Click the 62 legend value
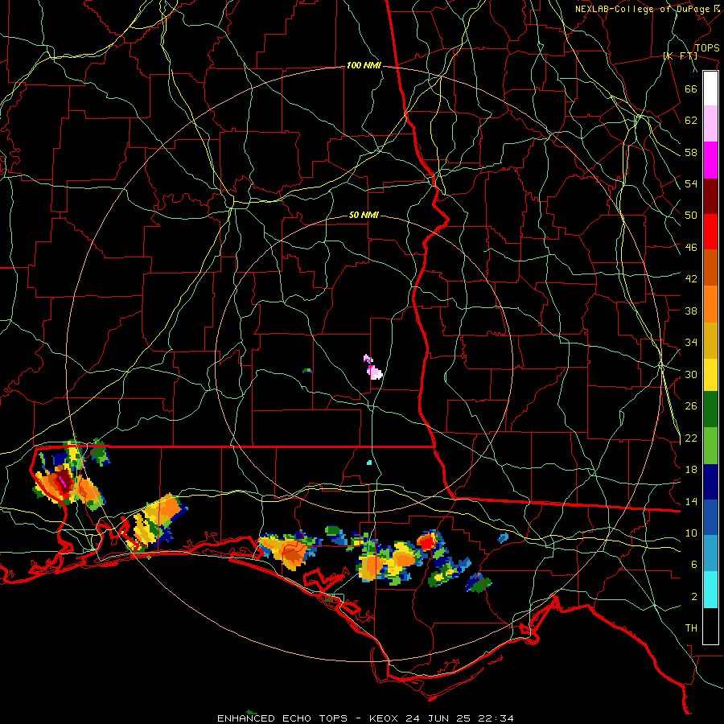The width and height of the screenshot is (724, 724). click(691, 121)
